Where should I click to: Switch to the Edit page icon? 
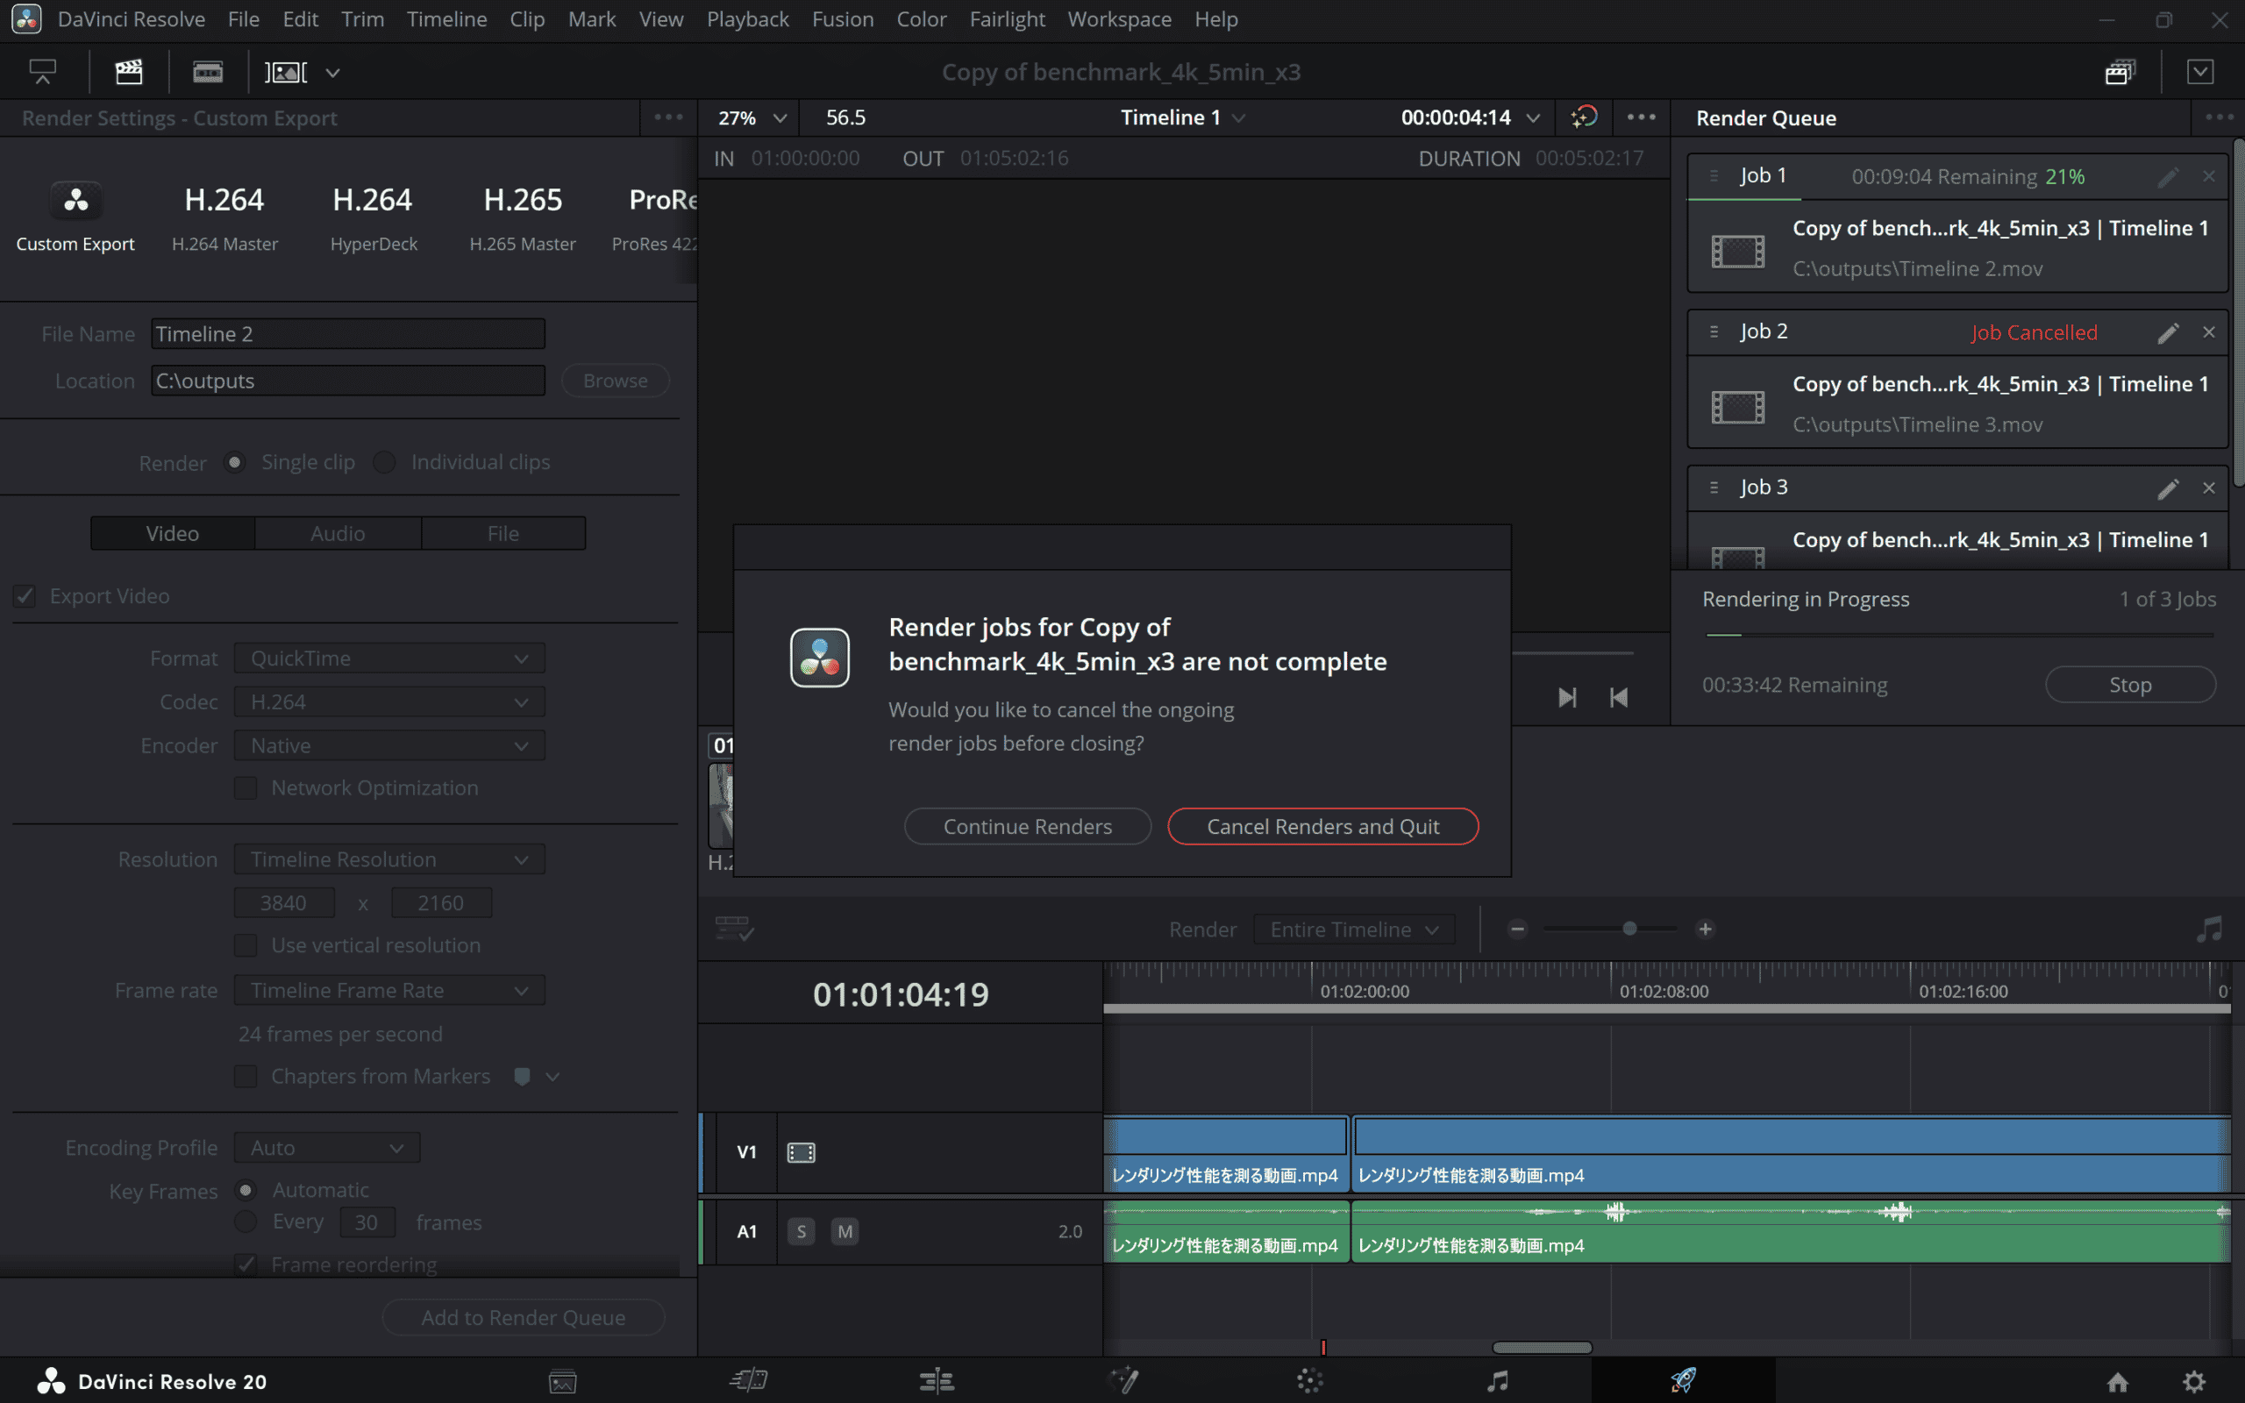click(936, 1381)
